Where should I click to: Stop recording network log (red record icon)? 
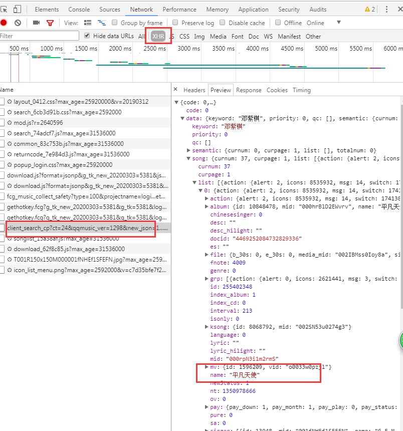(5, 23)
